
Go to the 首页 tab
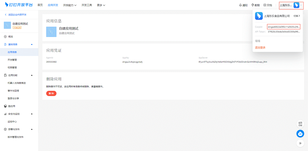(x=40, y=5)
